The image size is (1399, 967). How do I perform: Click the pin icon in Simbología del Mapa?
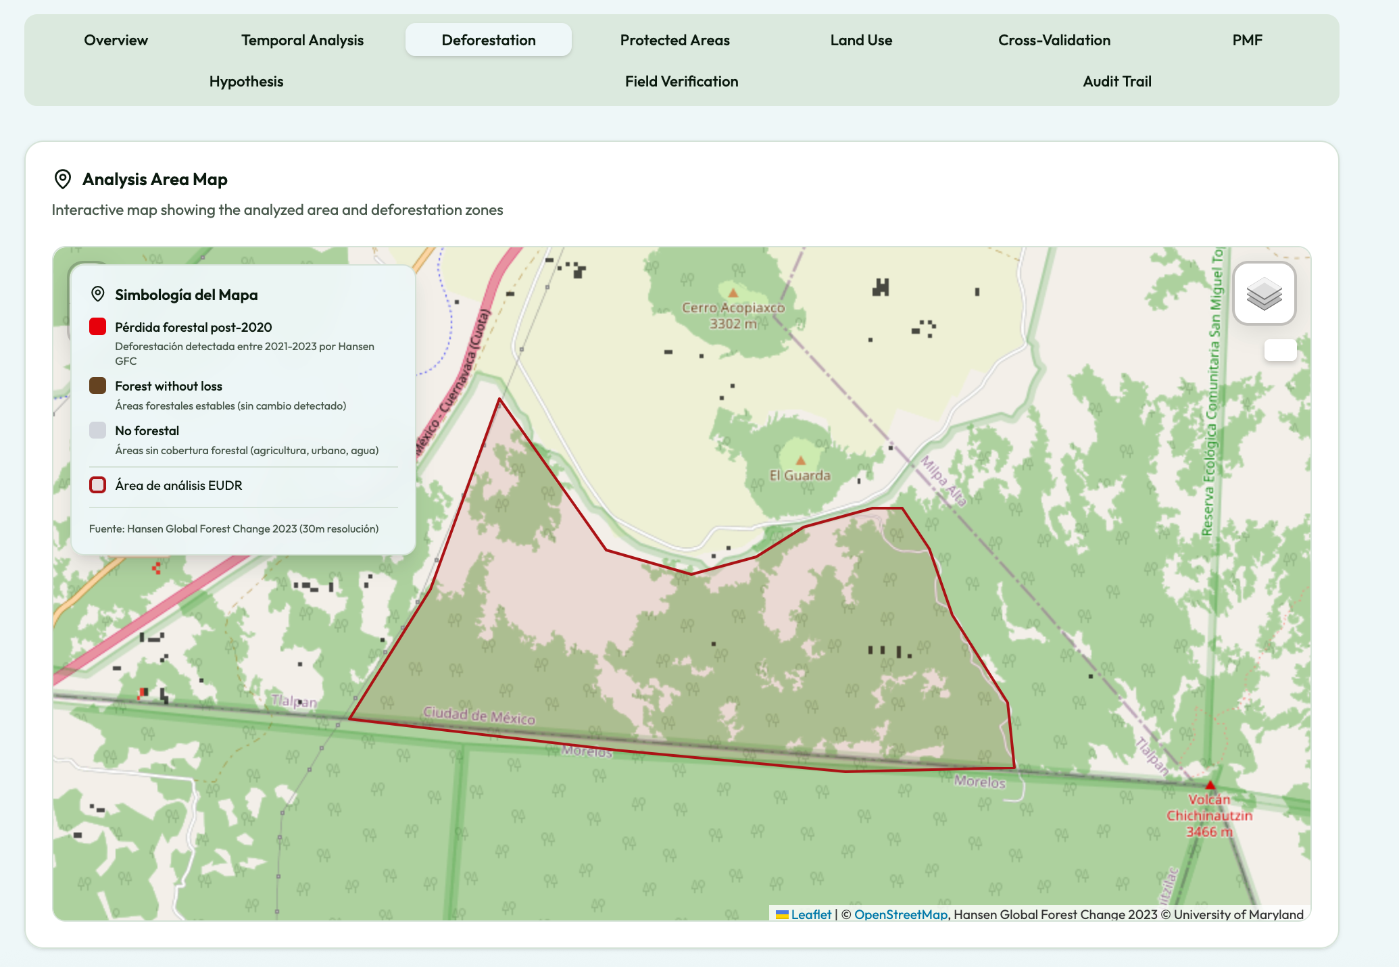click(98, 294)
